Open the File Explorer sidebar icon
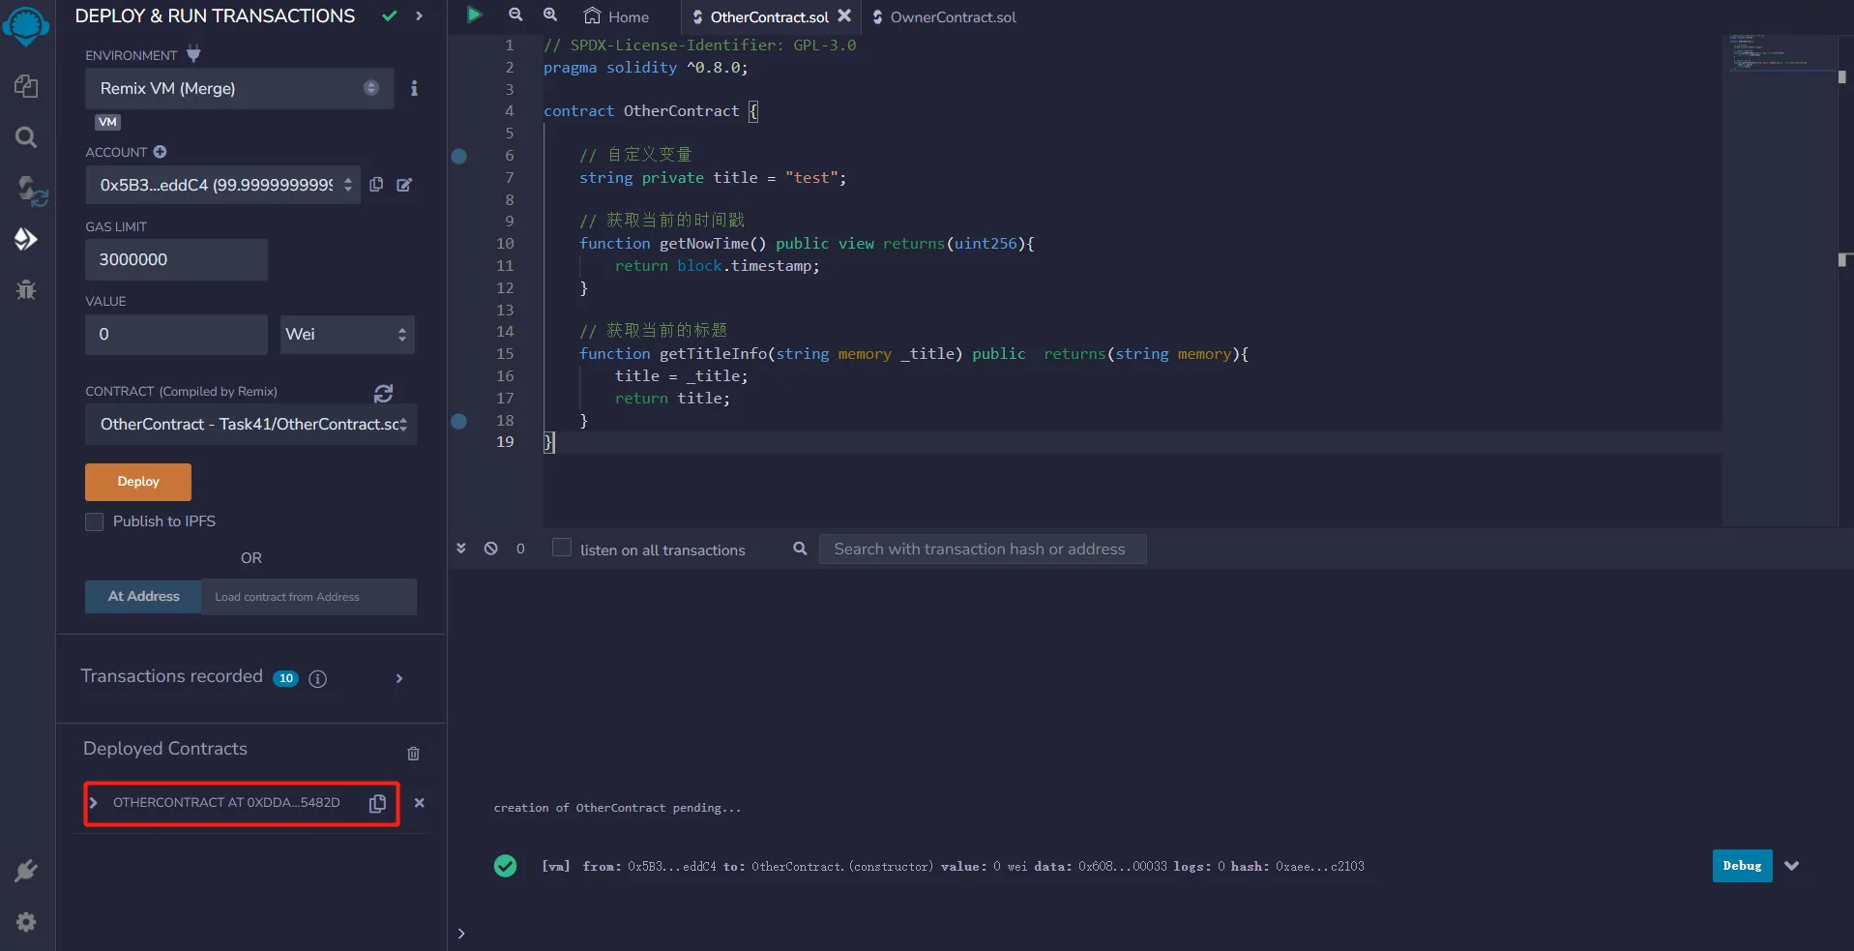1854x951 pixels. [x=26, y=86]
